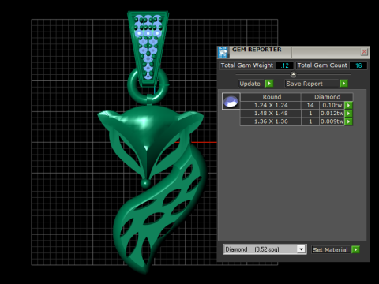Click the Round column header
The width and height of the screenshot is (379, 284).
(x=271, y=97)
